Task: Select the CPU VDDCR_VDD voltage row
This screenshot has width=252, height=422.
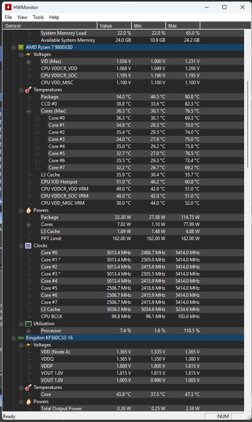Action: [x=142, y=68]
